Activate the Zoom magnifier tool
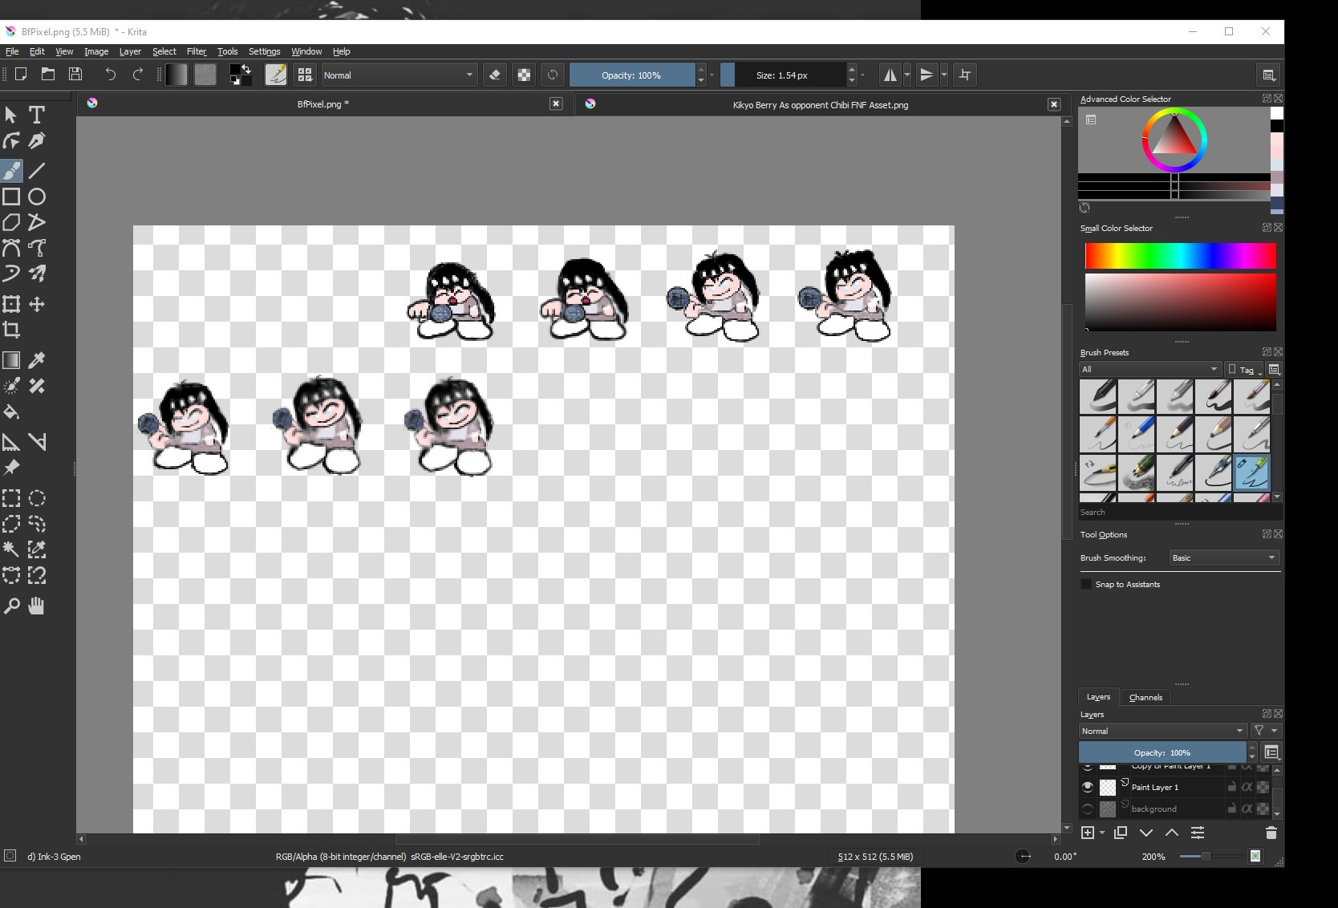The height and width of the screenshot is (908, 1338). (x=11, y=606)
